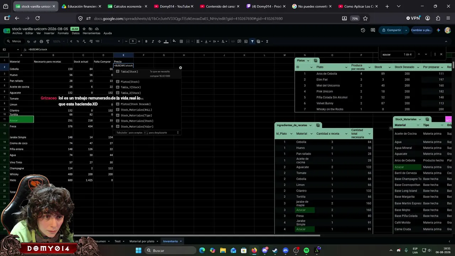Increase decimal places
455x256 pixels.
pyautogui.click(x=91, y=41)
